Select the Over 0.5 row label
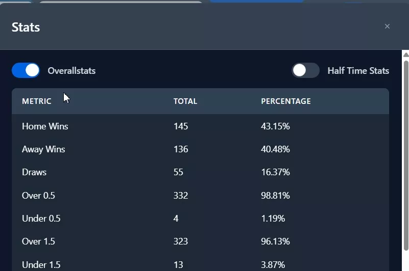Viewport: 409px width, 271px height. coord(38,196)
